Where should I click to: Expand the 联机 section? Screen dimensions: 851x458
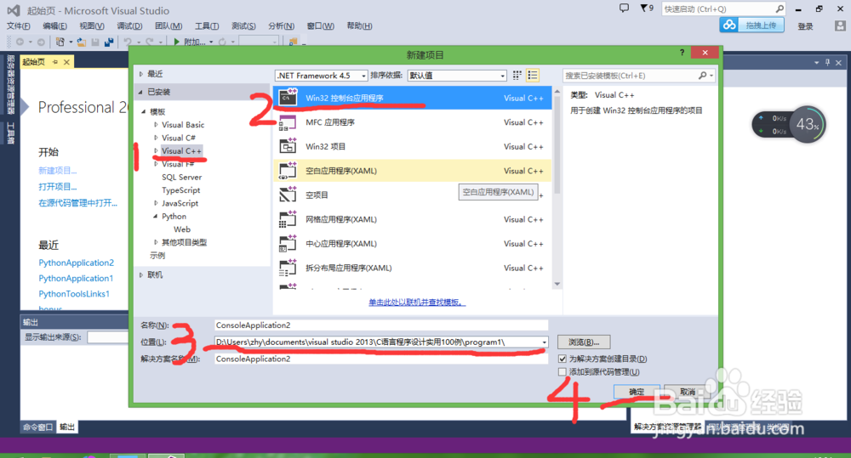coord(141,274)
